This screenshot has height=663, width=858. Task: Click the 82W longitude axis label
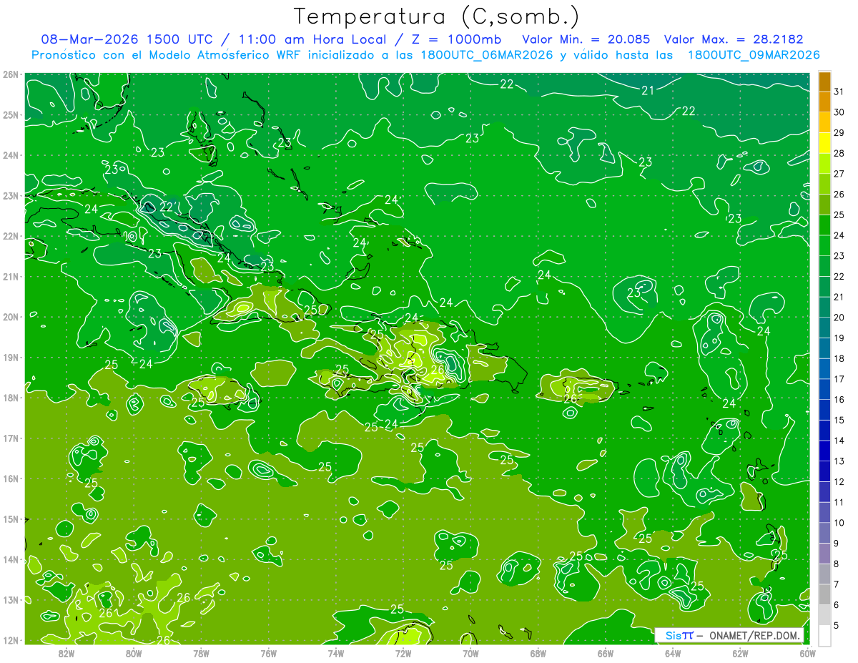point(66,653)
